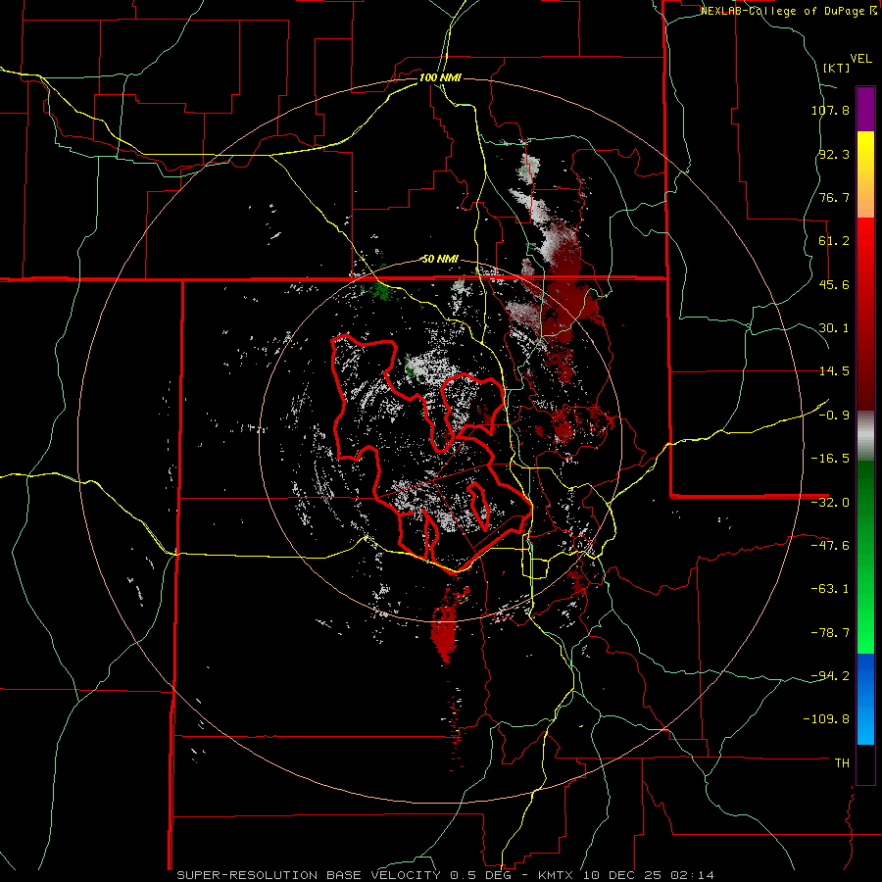The width and height of the screenshot is (882, 882).
Task: Click the -16.5 legend value
Action: click(830, 459)
